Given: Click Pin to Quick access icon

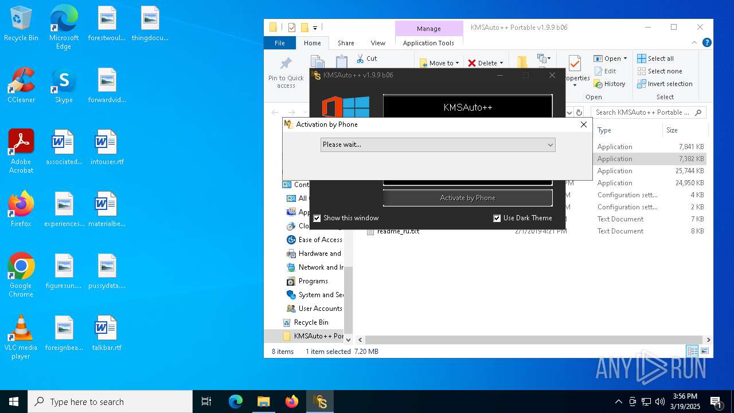Looking at the screenshot, I should (286, 64).
